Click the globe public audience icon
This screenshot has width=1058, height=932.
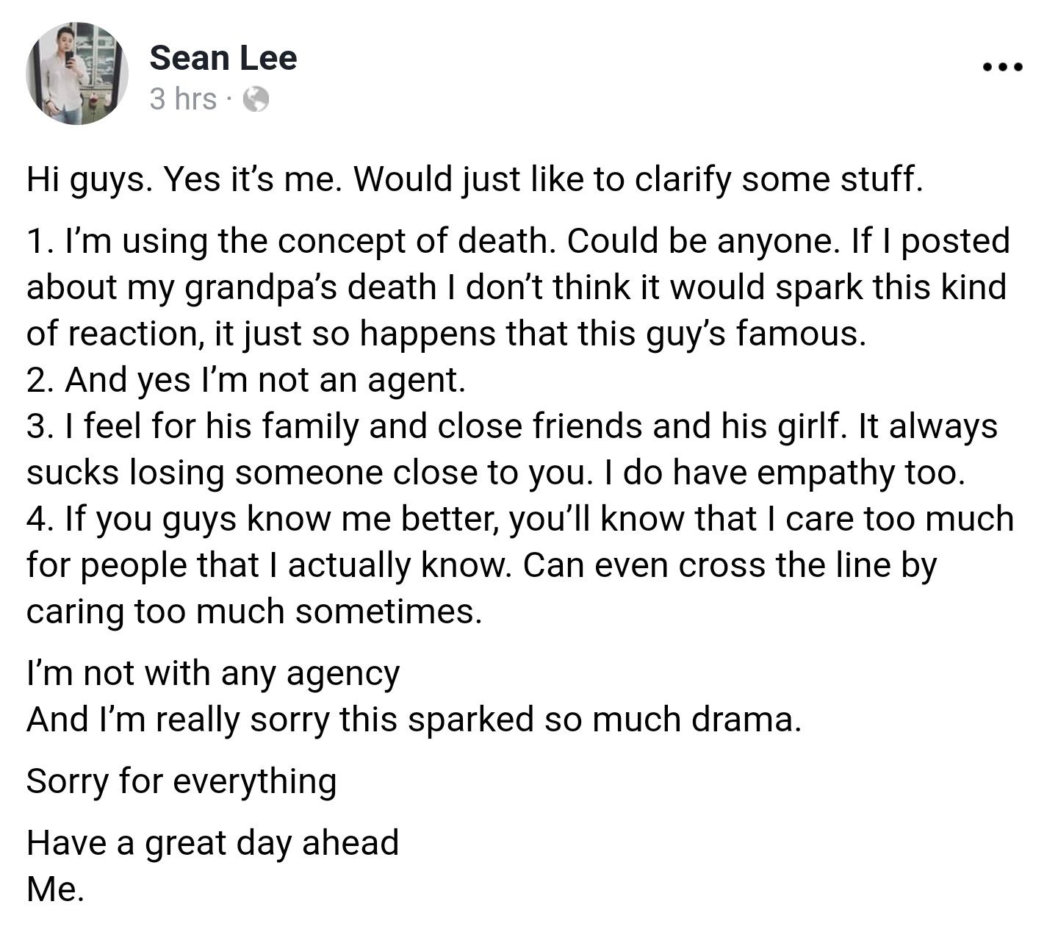tap(256, 98)
